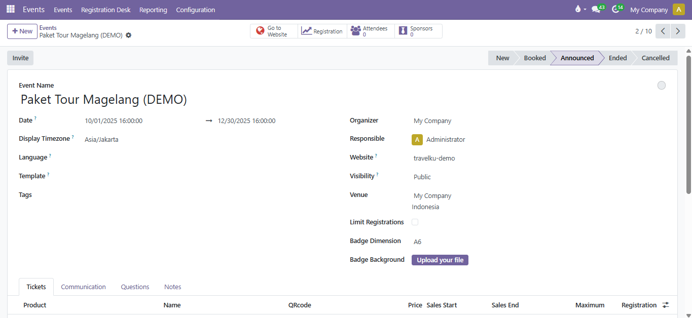Viewport: 692px width, 318px height.
Task: Click Upload your file button
Action: tap(440, 260)
